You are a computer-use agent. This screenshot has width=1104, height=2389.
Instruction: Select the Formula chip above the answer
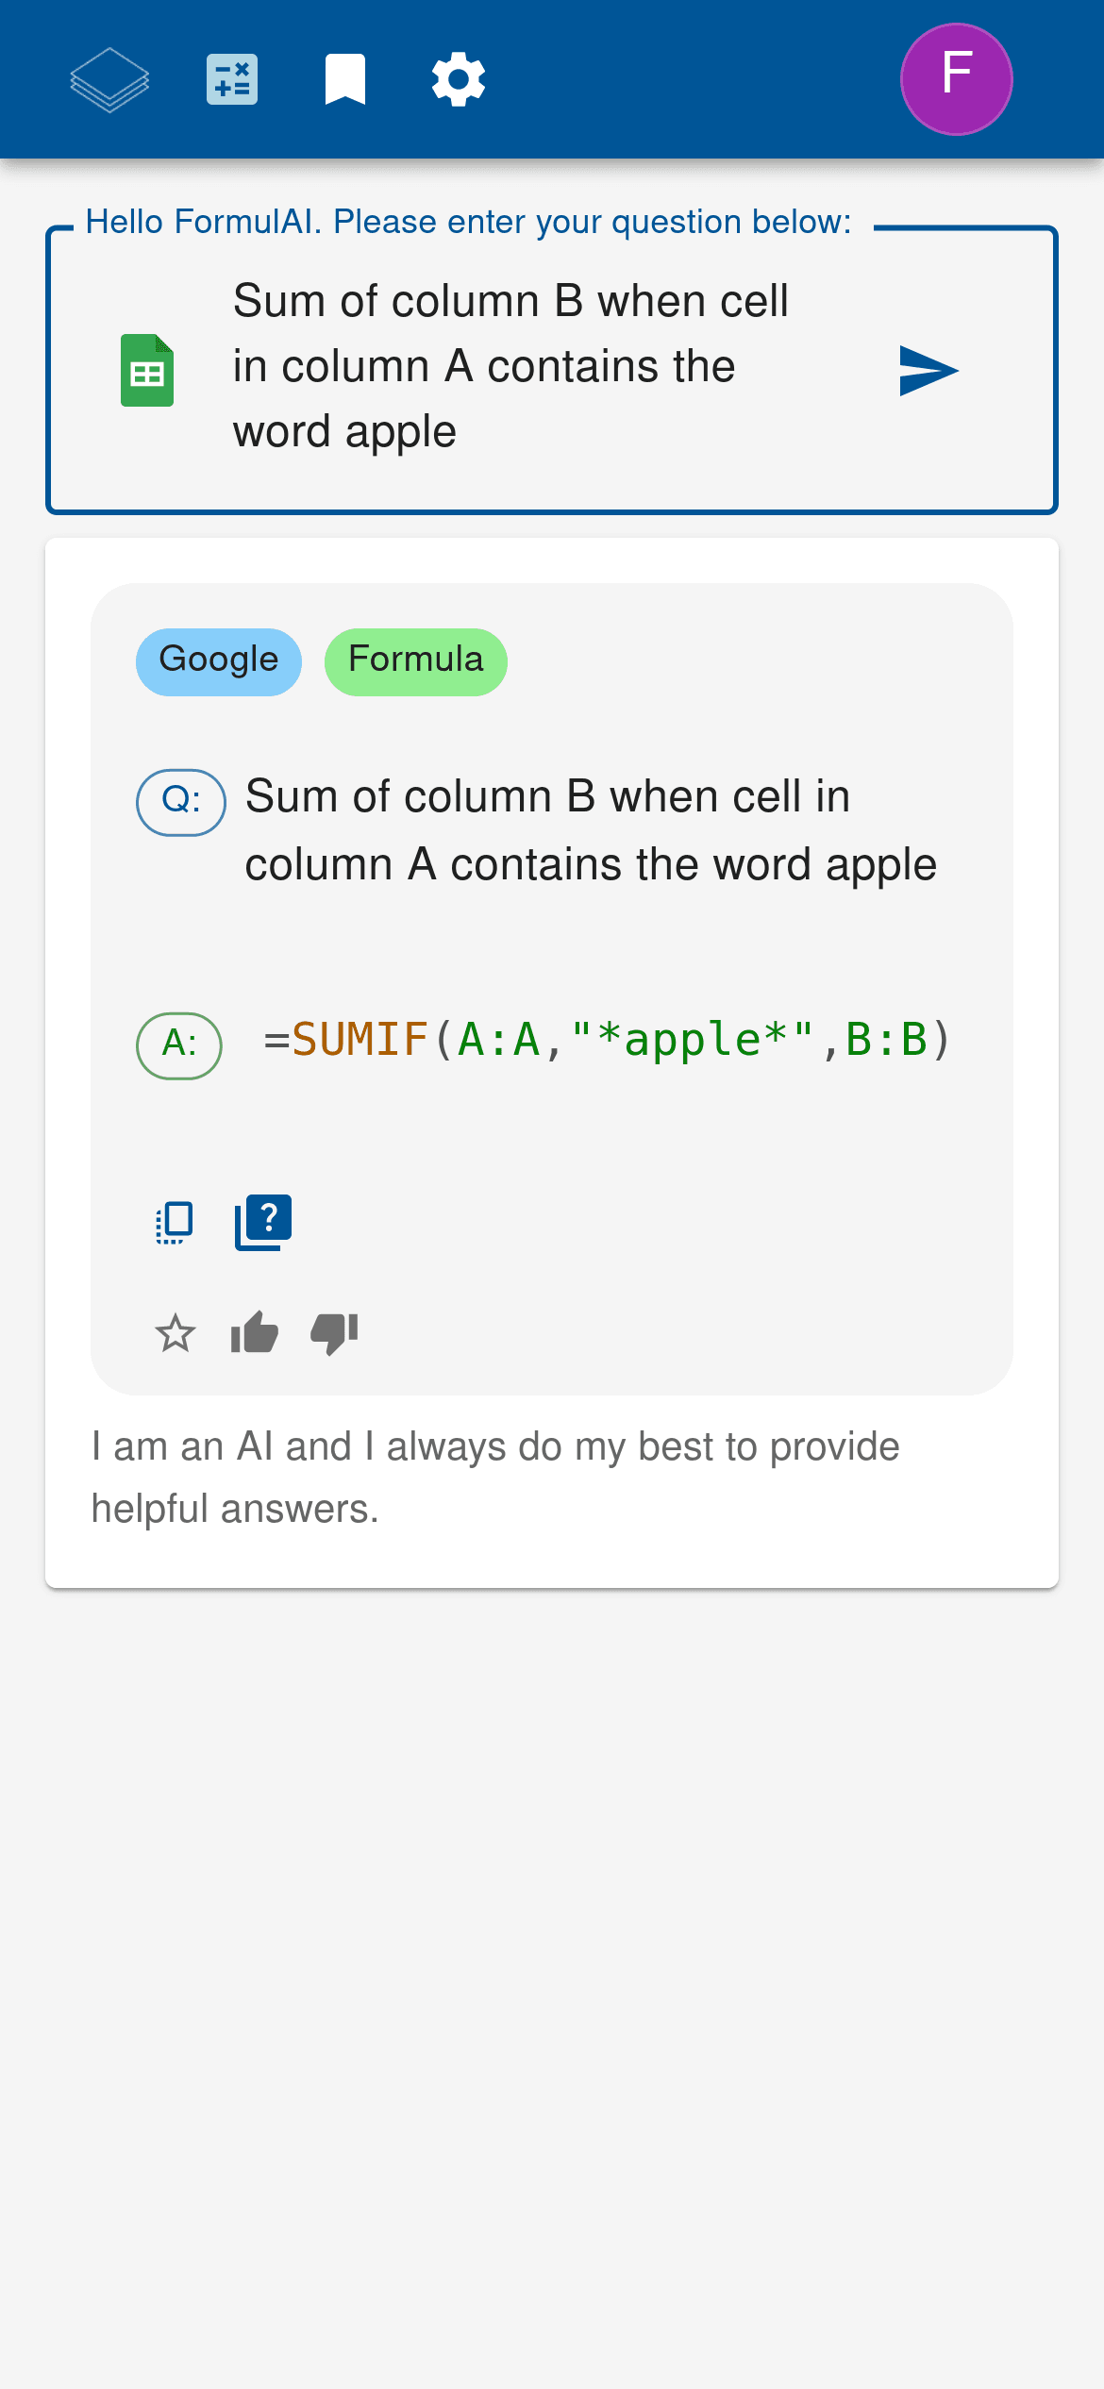tap(415, 660)
